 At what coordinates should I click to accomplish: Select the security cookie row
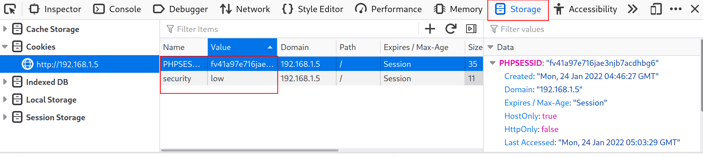coord(177,79)
